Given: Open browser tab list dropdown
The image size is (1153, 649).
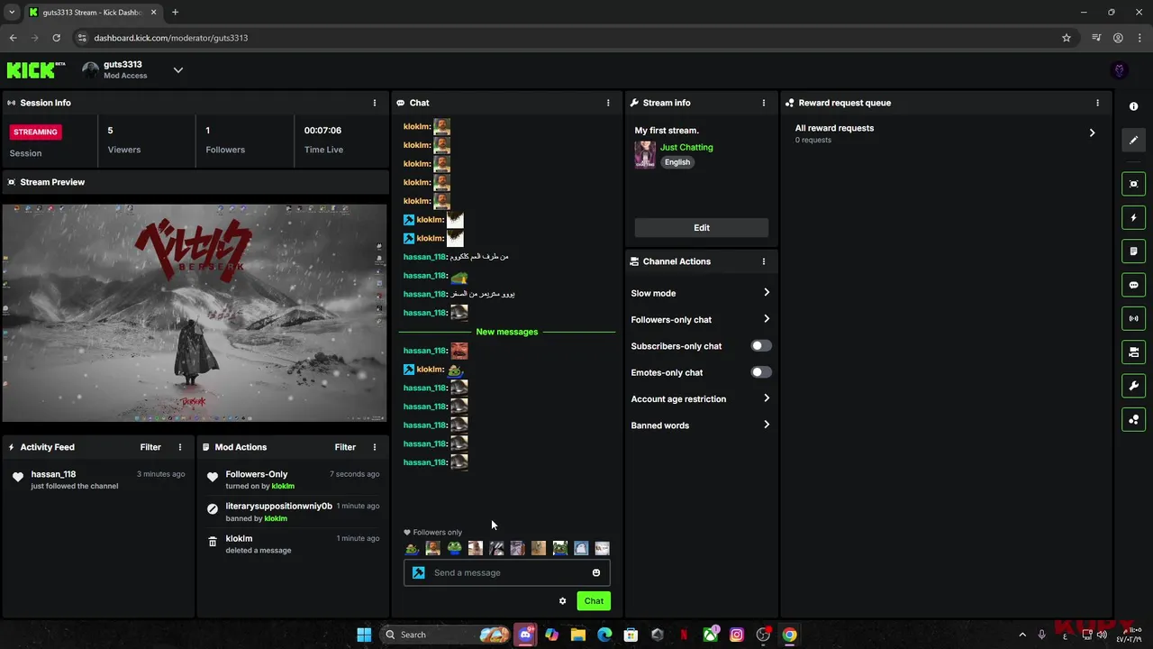Looking at the screenshot, I should [x=12, y=13].
